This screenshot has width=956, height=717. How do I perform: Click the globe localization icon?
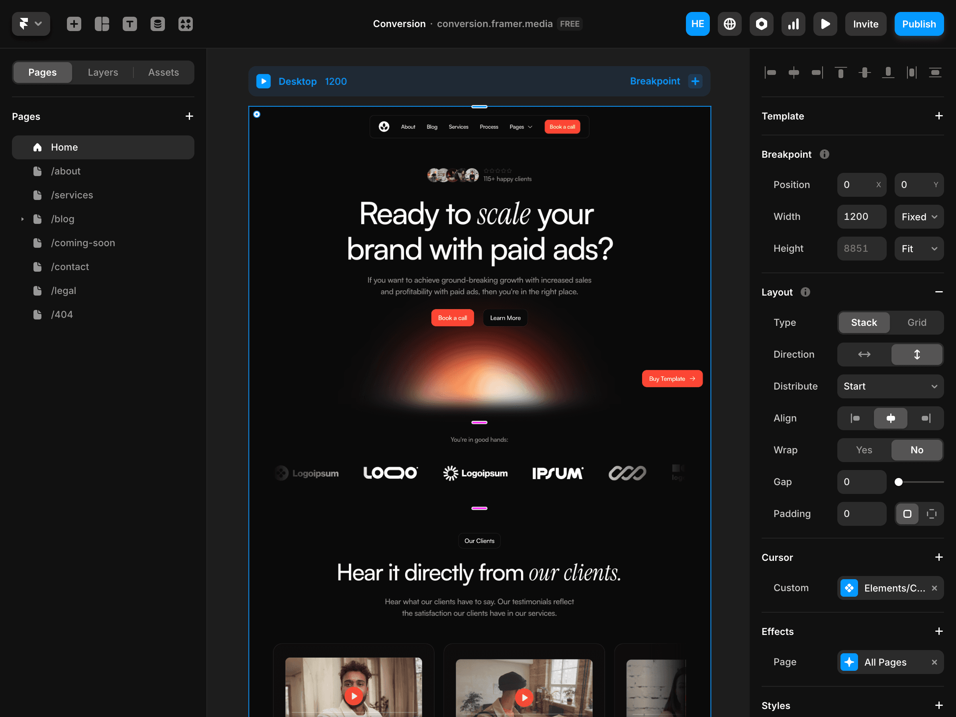pyautogui.click(x=729, y=24)
